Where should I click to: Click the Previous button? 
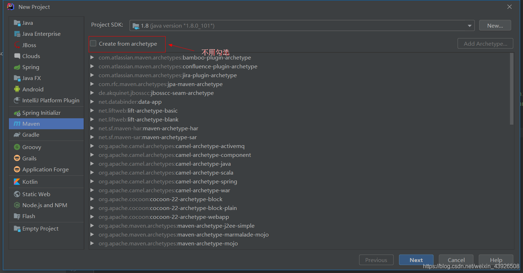coord(376,260)
